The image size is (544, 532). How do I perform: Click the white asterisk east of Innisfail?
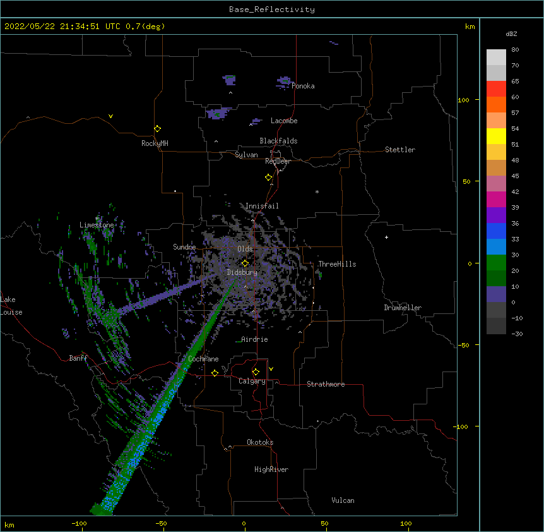[x=317, y=191]
